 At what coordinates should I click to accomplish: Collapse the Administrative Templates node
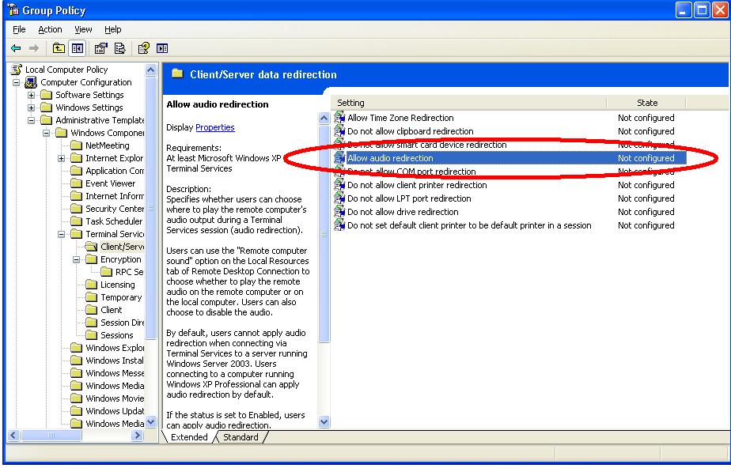pos(31,120)
